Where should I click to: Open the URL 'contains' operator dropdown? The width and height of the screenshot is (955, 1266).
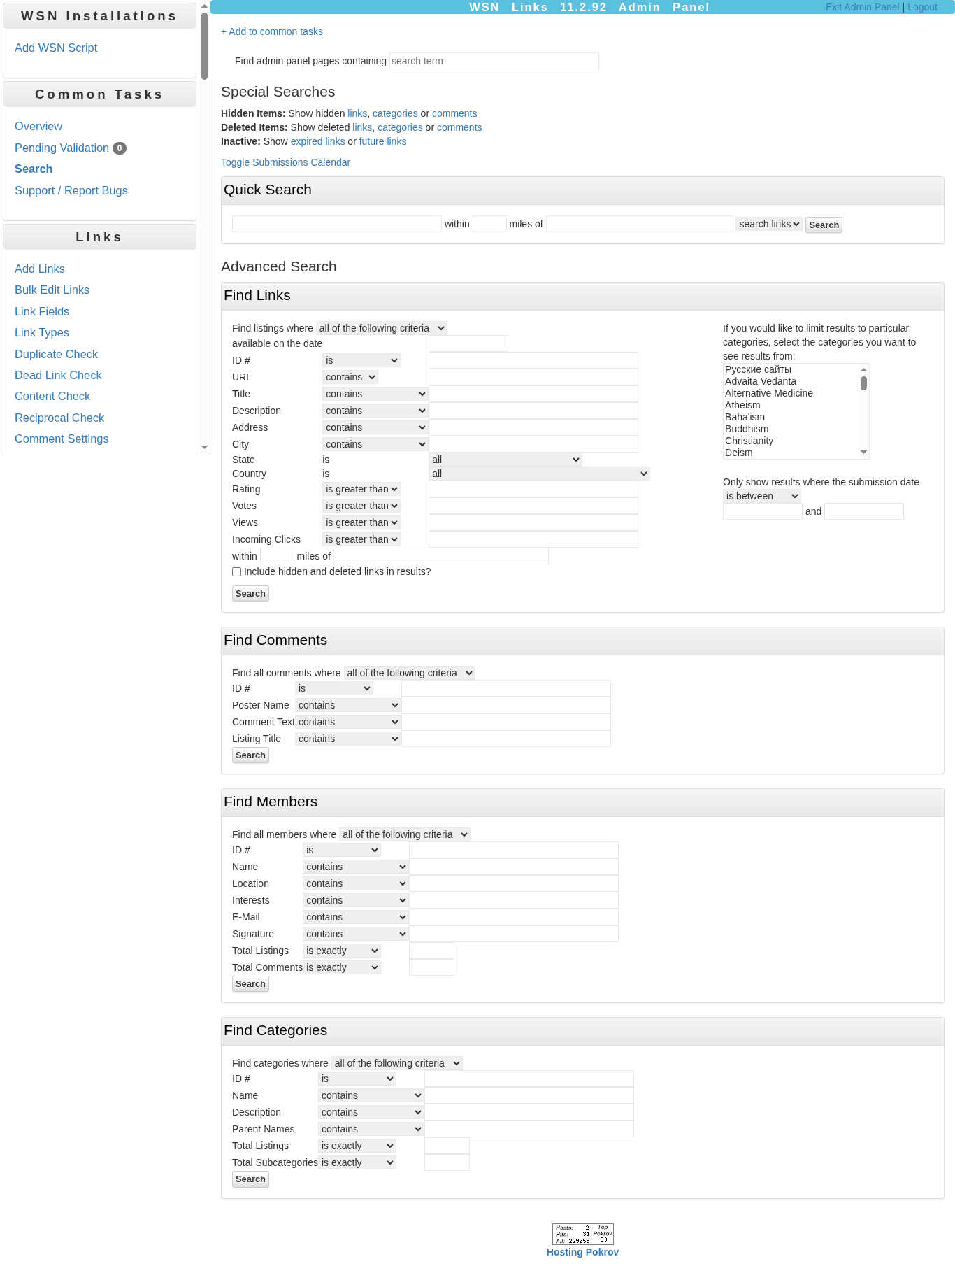pyautogui.click(x=351, y=377)
